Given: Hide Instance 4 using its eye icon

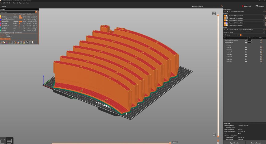Looking at the screenshot, I should click(x=246, y=55).
